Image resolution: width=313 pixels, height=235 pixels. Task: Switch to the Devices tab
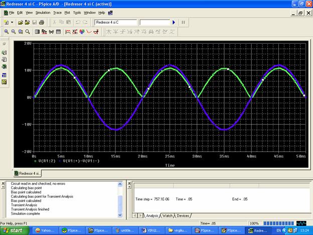pos(183,215)
